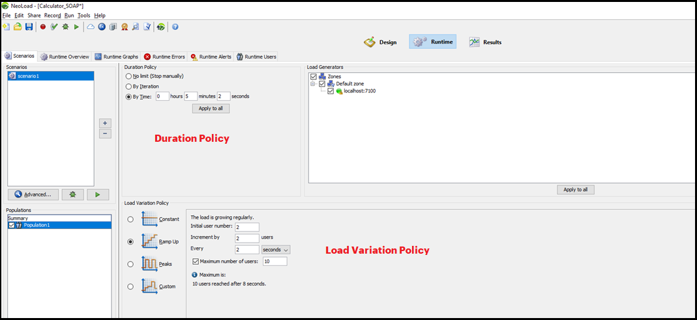Open the Share menu
697x320 pixels.
click(34, 15)
